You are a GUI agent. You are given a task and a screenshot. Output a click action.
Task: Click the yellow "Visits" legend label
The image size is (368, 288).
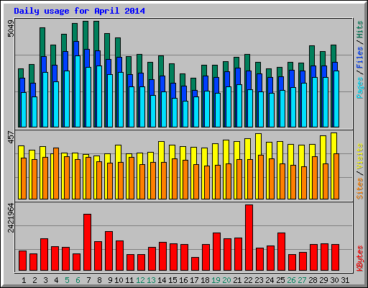tap(360, 157)
